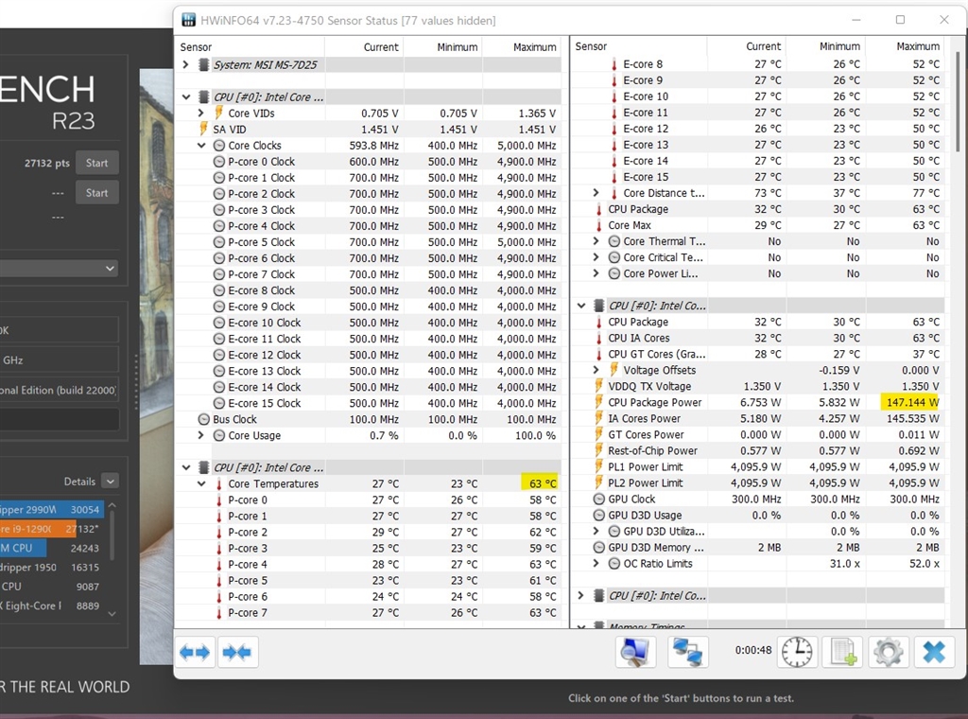Collapse the first CPU [#0]: Intel Core group

[x=186, y=96]
